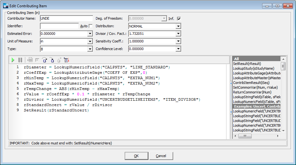This screenshot has width=296, height=165.
Task: Select SetResult(rResult) in the function list
Action: point(247,64)
